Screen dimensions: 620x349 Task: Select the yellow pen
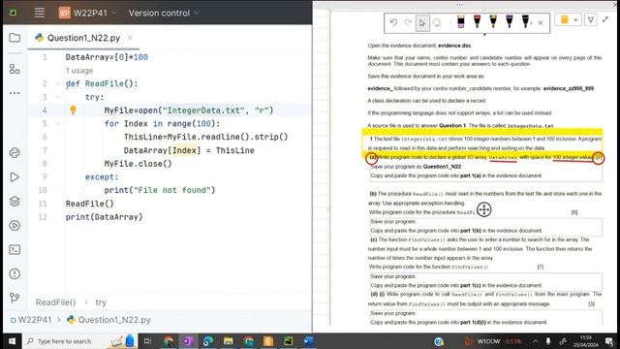(493, 21)
